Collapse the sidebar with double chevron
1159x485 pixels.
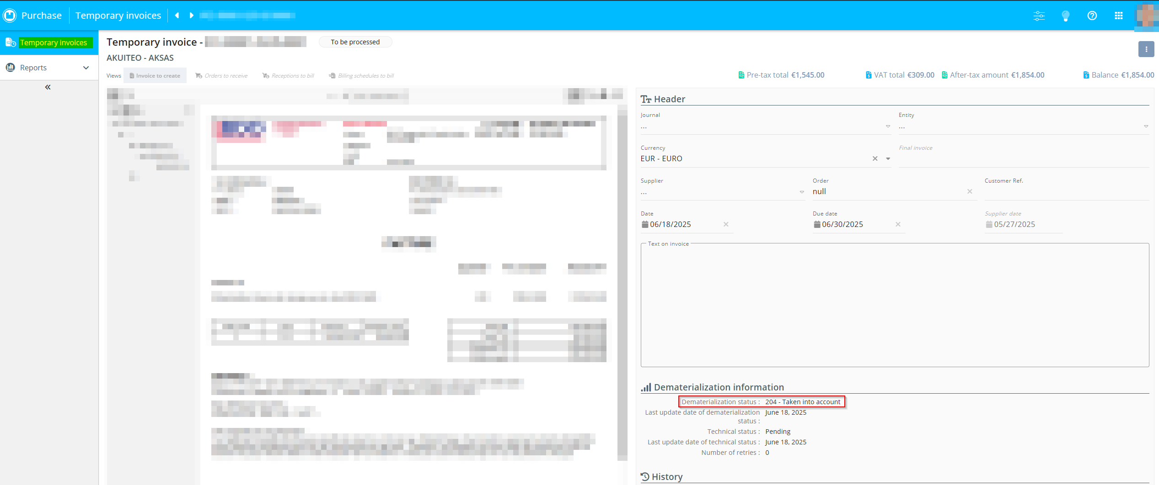pos(48,87)
